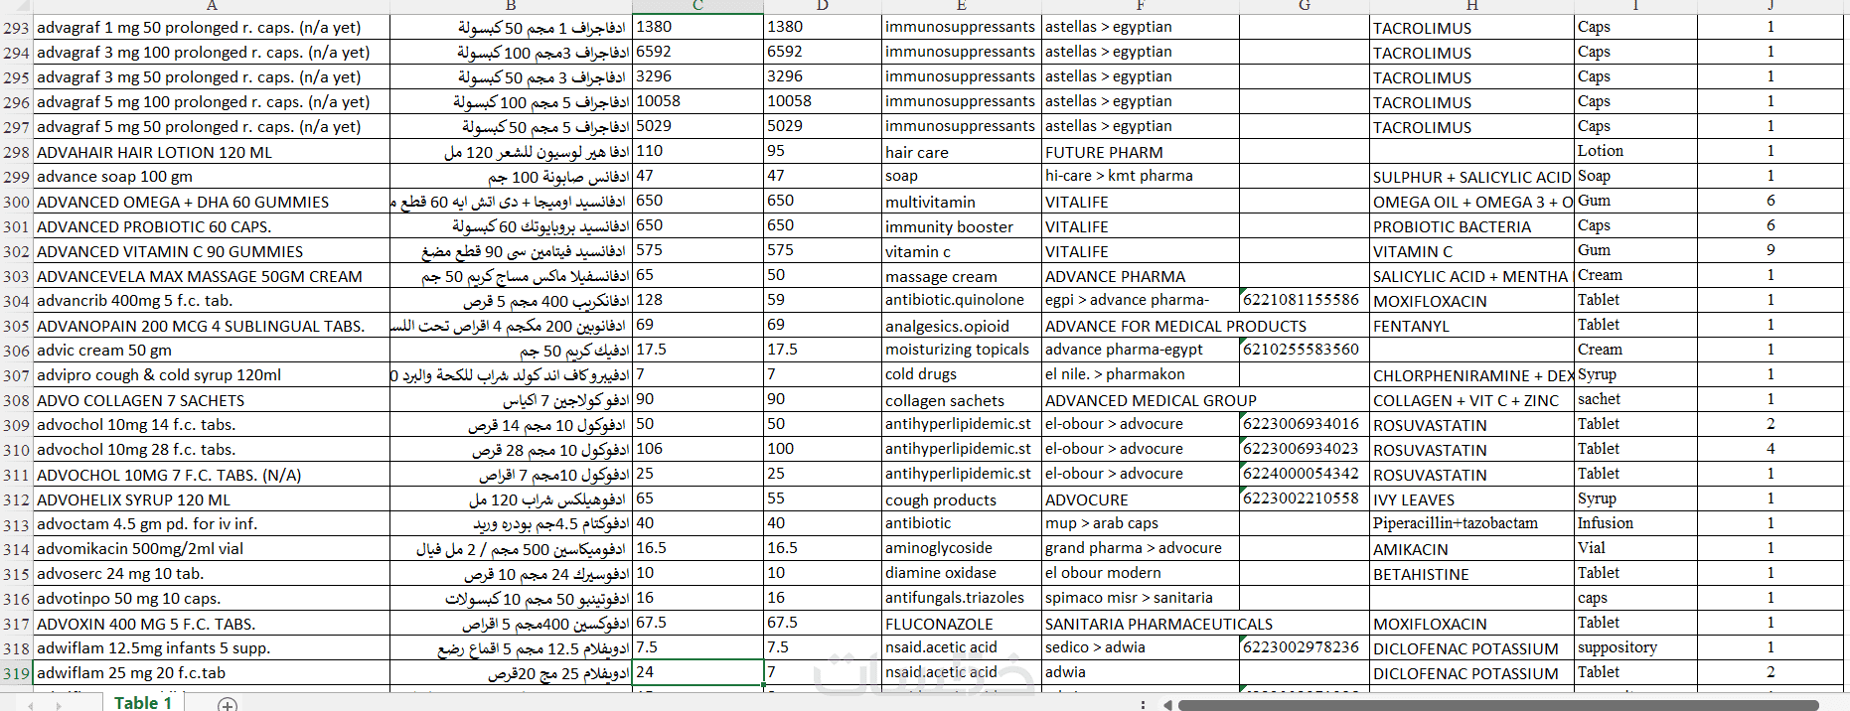The image size is (1850, 711).
Task: Select column H header
Action: click(x=1471, y=6)
